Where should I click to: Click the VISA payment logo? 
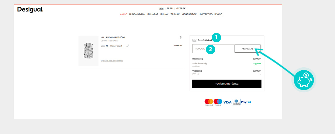point(227,102)
